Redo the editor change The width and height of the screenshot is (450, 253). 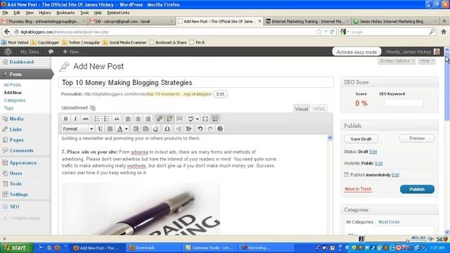(210, 129)
